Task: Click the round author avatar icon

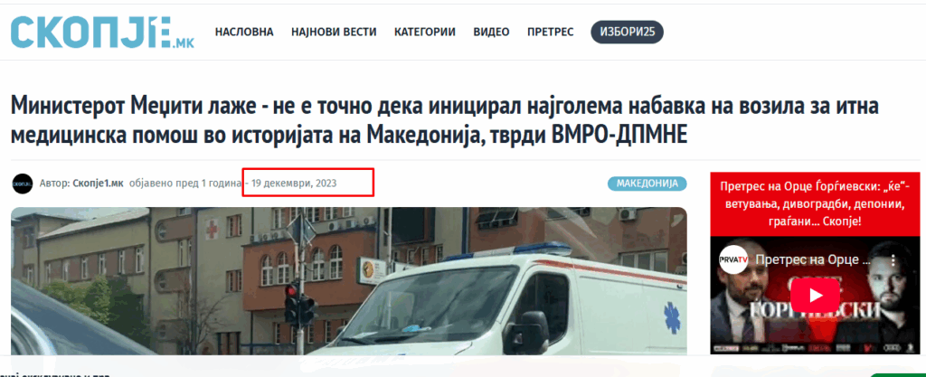Action: click(23, 184)
